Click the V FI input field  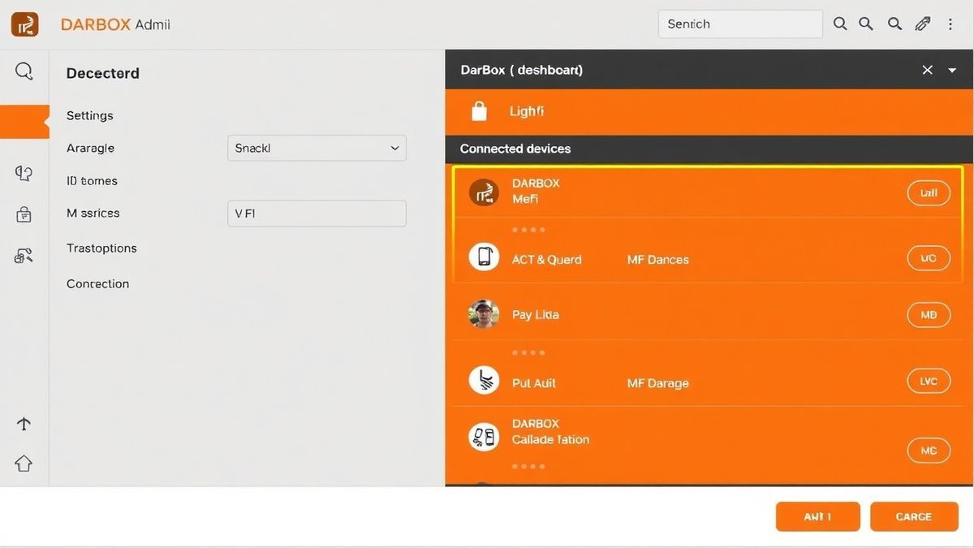(317, 214)
